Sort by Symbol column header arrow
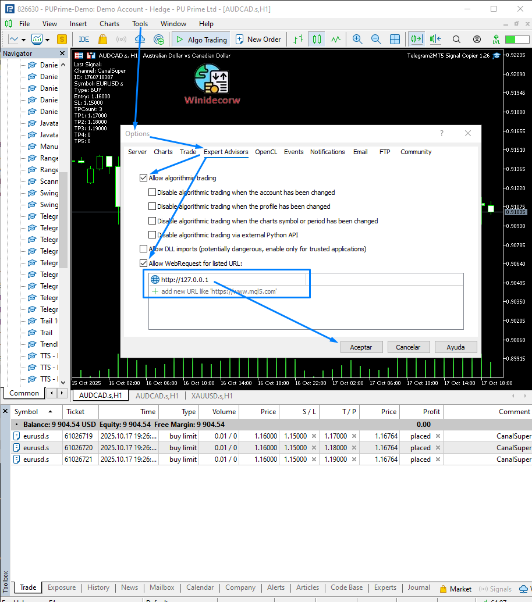The height and width of the screenshot is (602, 532). [50, 412]
